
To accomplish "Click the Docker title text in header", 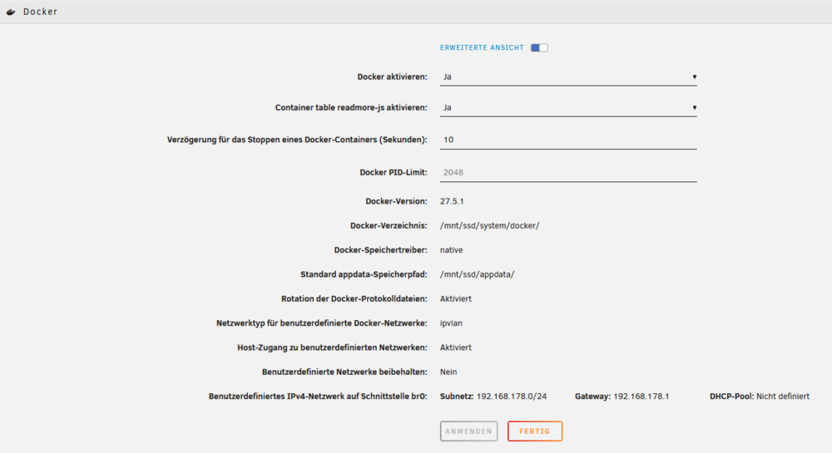I will pyautogui.click(x=40, y=12).
